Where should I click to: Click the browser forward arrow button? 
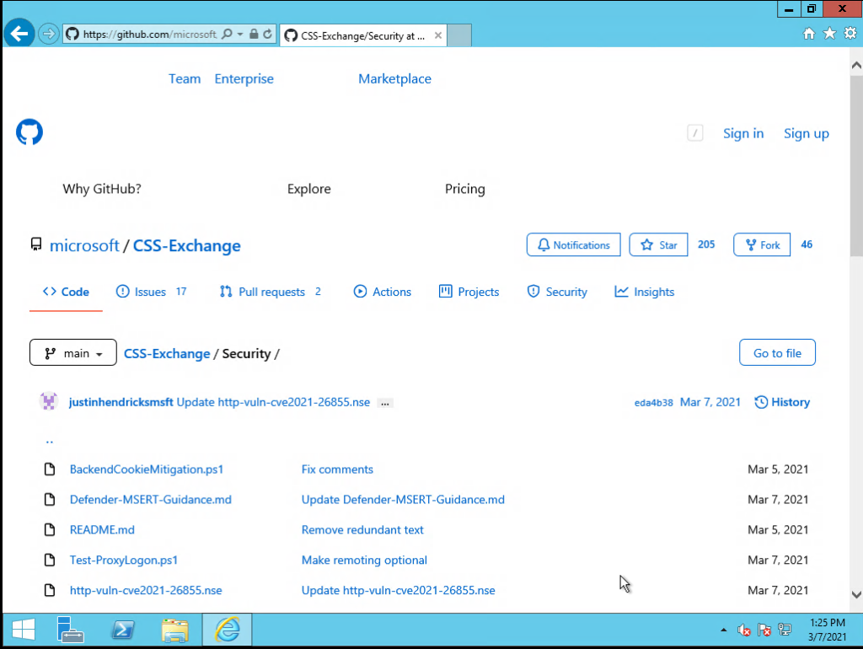48,34
